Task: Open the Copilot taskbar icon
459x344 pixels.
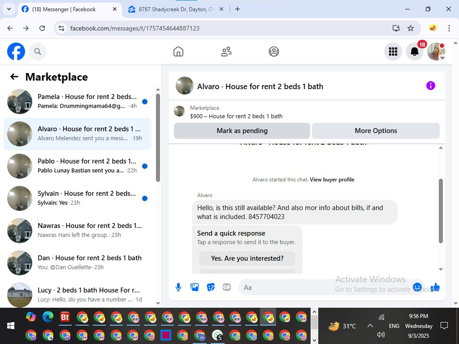Action: (x=31, y=317)
